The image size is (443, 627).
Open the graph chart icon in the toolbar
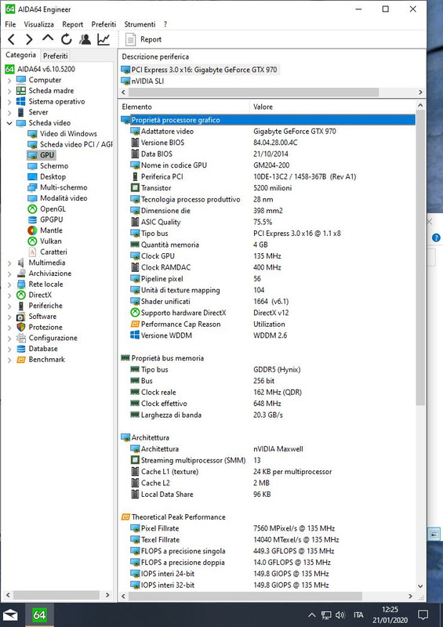point(103,39)
